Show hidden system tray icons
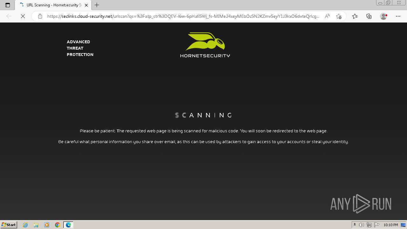 [355, 225]
